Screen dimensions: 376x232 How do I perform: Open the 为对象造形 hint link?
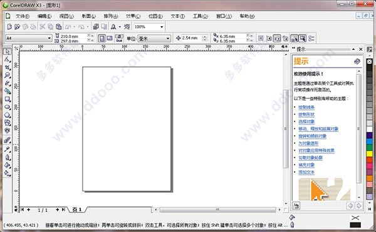(x=308, y=143)
